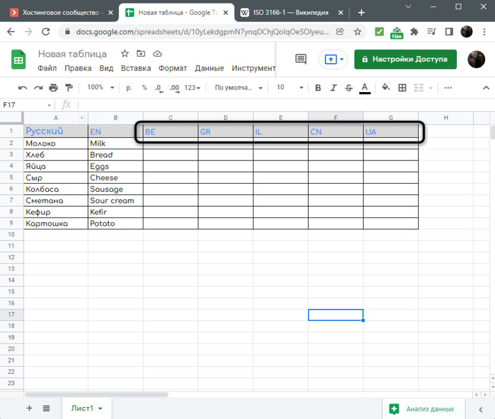Open the Вставка menu
495x419 pixels.
pyautogui.click(x=136, y=68)
